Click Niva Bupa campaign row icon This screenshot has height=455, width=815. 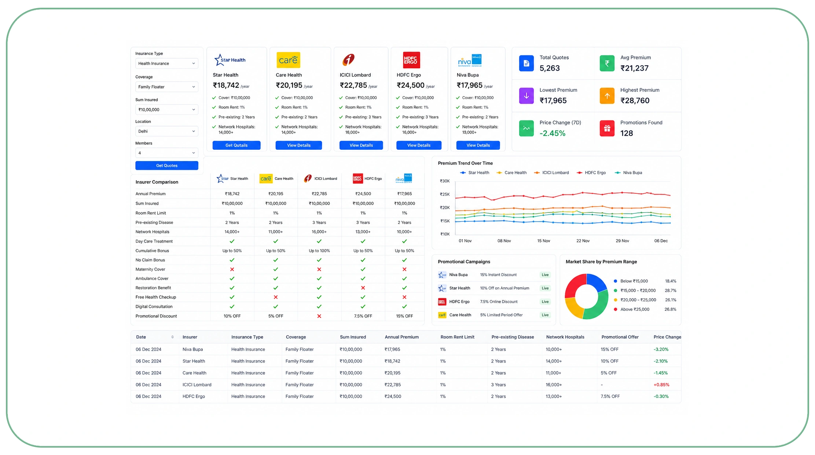pos(442,275)
